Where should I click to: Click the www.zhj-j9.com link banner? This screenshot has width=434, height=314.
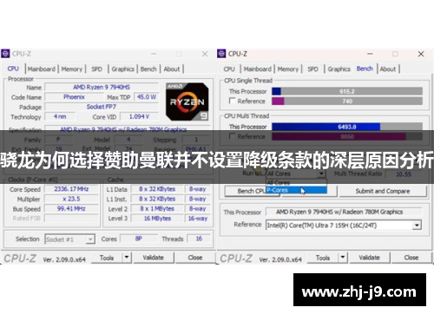coord(359,290)
